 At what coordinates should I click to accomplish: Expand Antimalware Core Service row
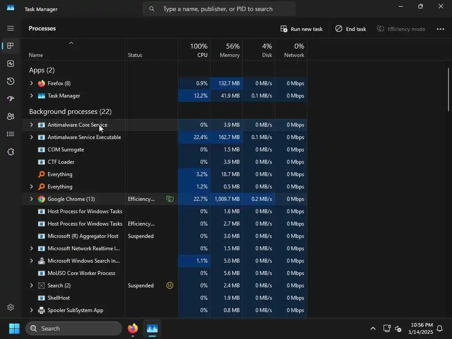click(x=31, y=125)
